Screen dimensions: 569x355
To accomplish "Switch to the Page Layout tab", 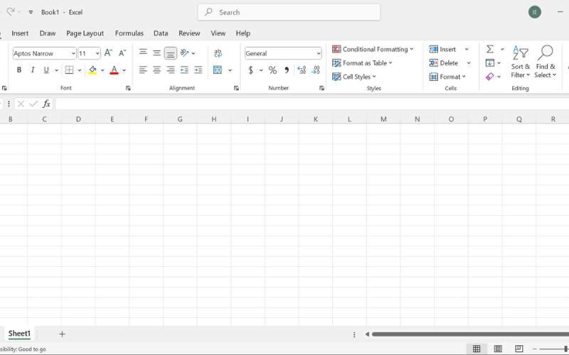I will point(85,33).
